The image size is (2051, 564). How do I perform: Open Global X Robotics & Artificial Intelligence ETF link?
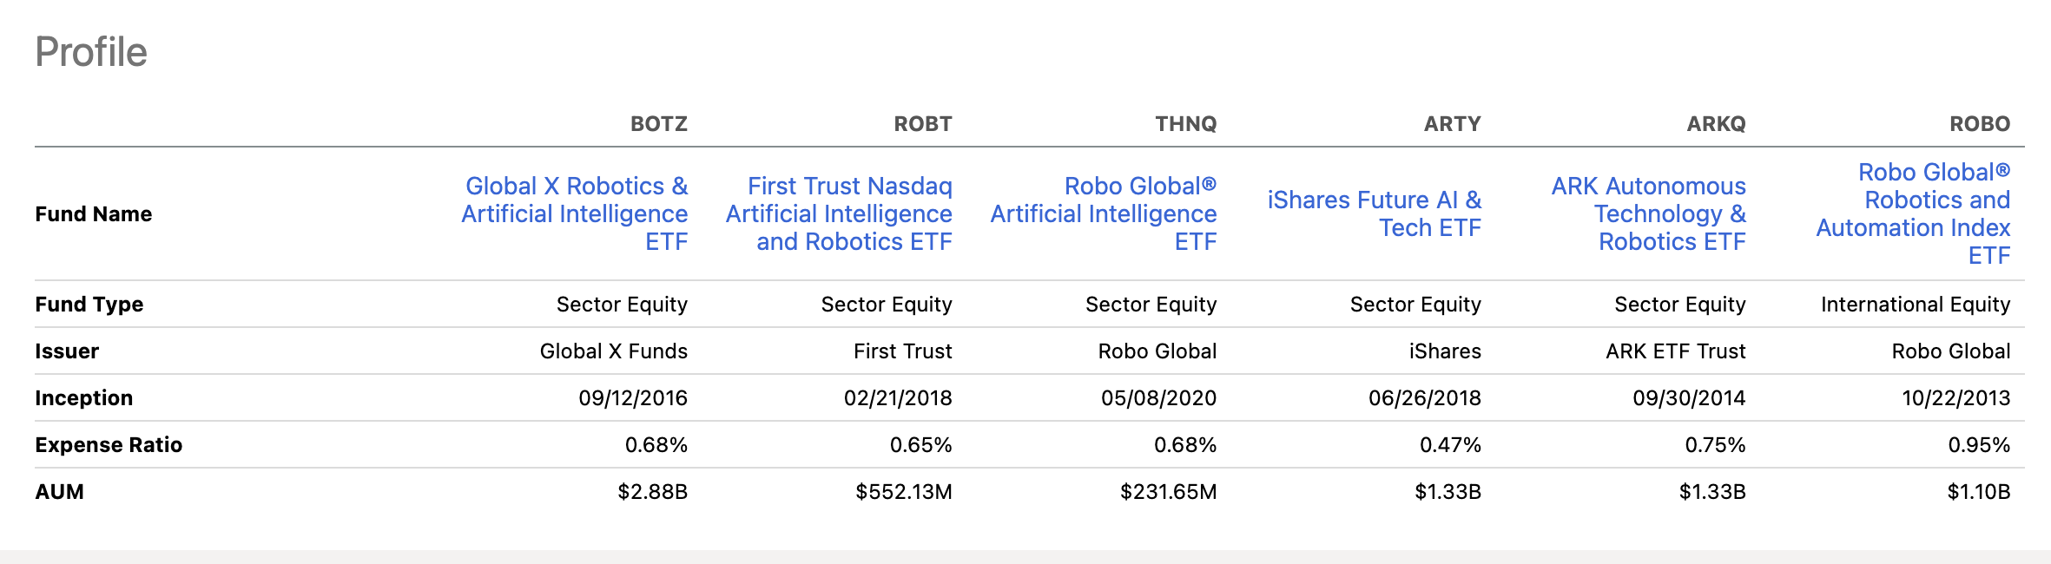click(x=575, y=213)
